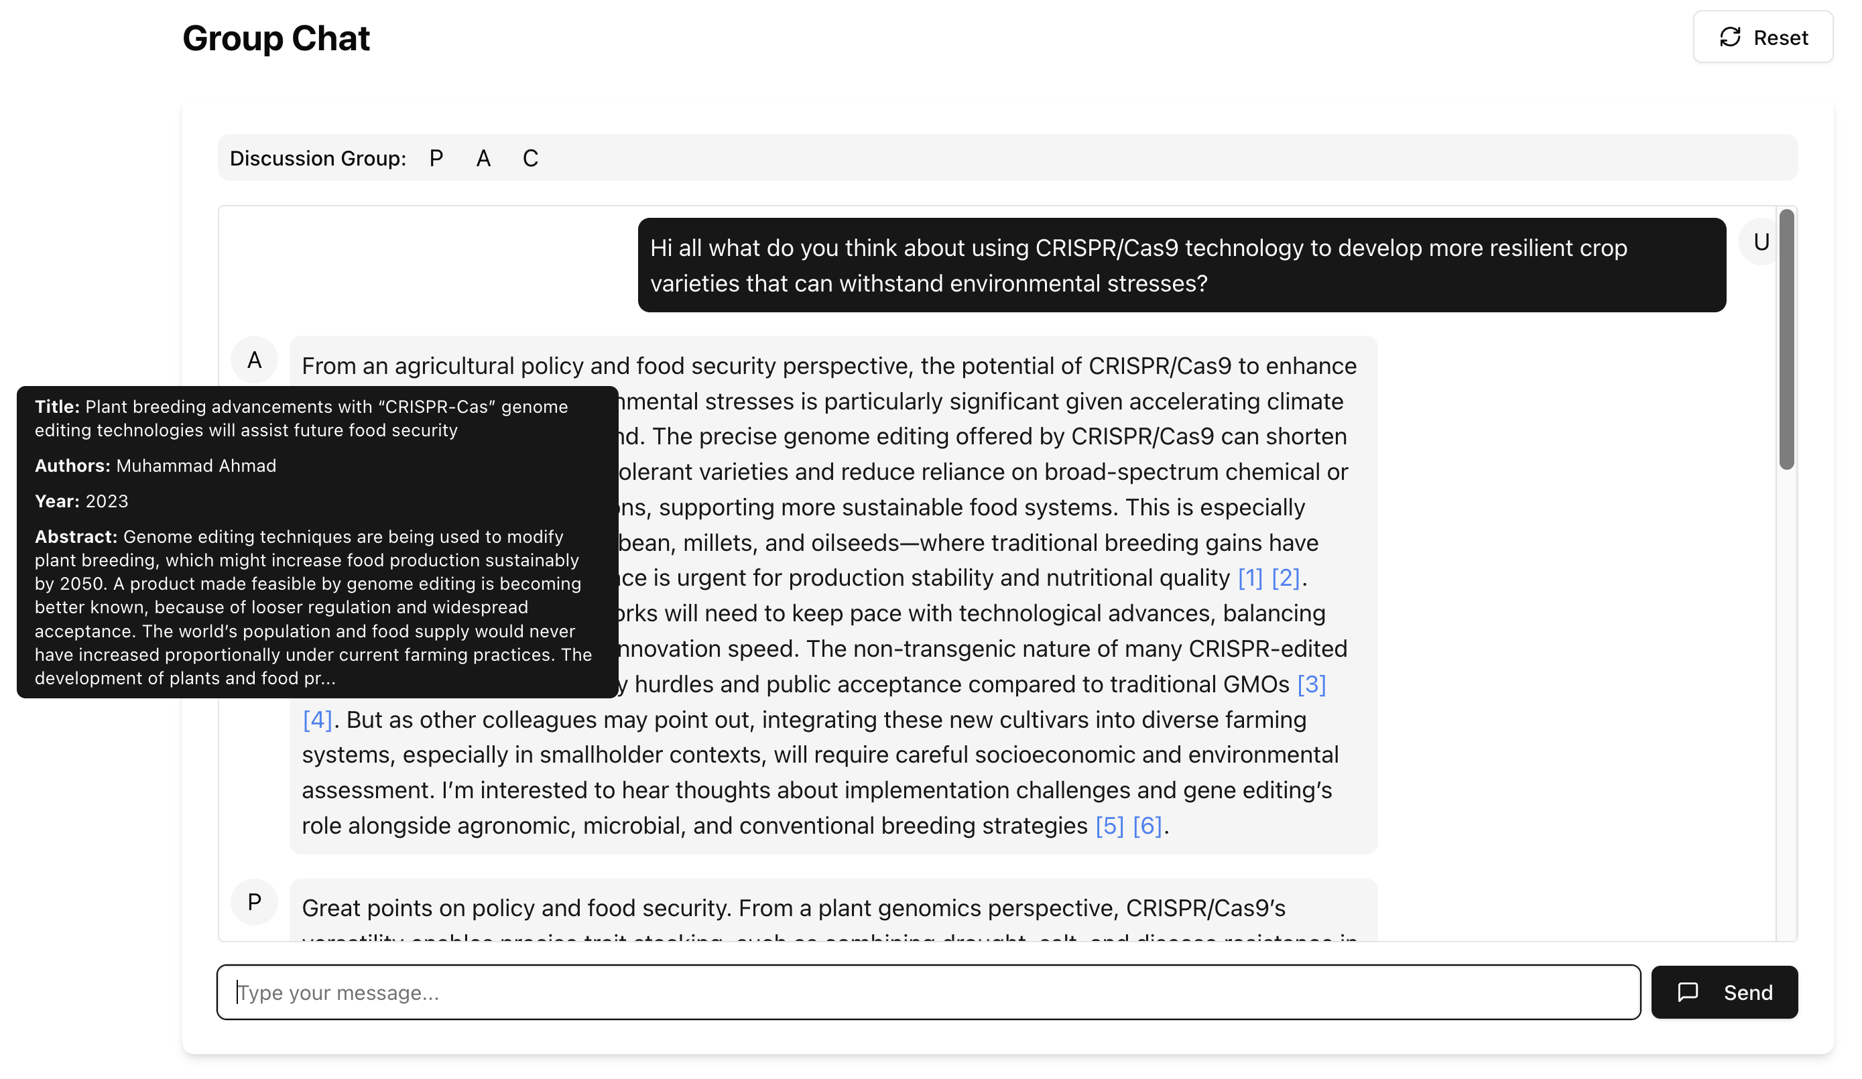1862x1079 pixels.
Task: Click avatar P beside the genomics message
Action: click(254, 901)
